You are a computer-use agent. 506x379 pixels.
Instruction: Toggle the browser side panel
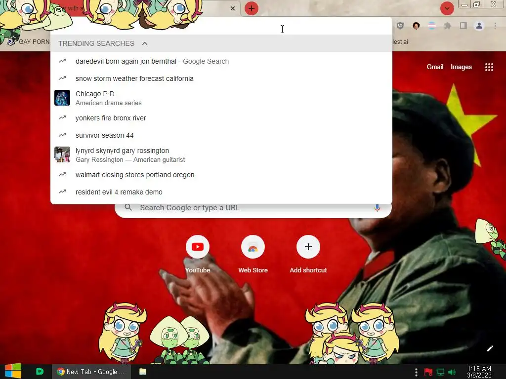[x=464, y=26]
